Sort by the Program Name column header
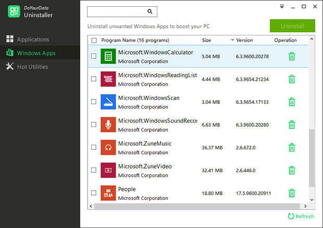 135,40
